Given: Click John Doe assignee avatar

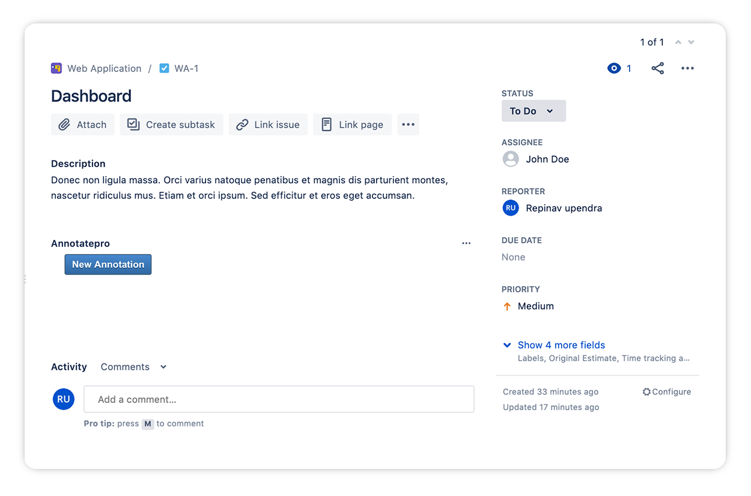Looking at the screenshot, I should 511,159.
